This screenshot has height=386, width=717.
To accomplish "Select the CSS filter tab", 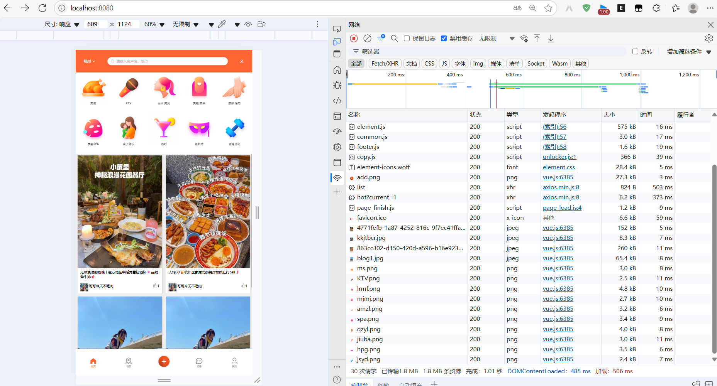I will (x=429, y=64).
